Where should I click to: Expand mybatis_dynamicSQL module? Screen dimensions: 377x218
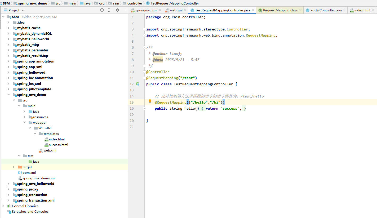[8, 33]
